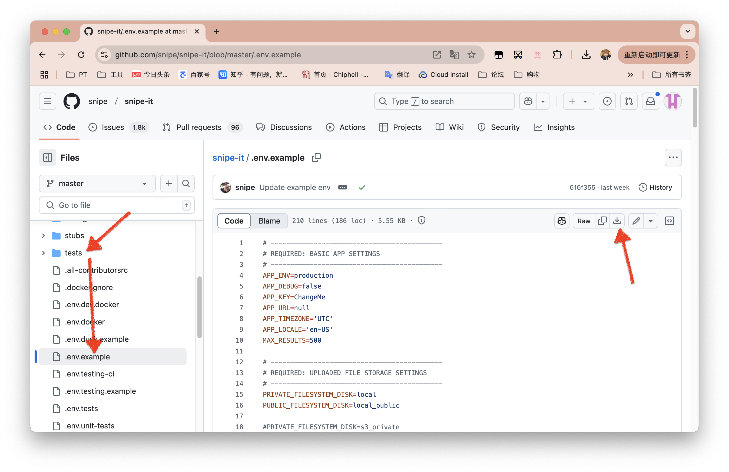729x472 pixels.
Task: Open the global navigation hamburger menu
Action: click(x=48, y=101)
